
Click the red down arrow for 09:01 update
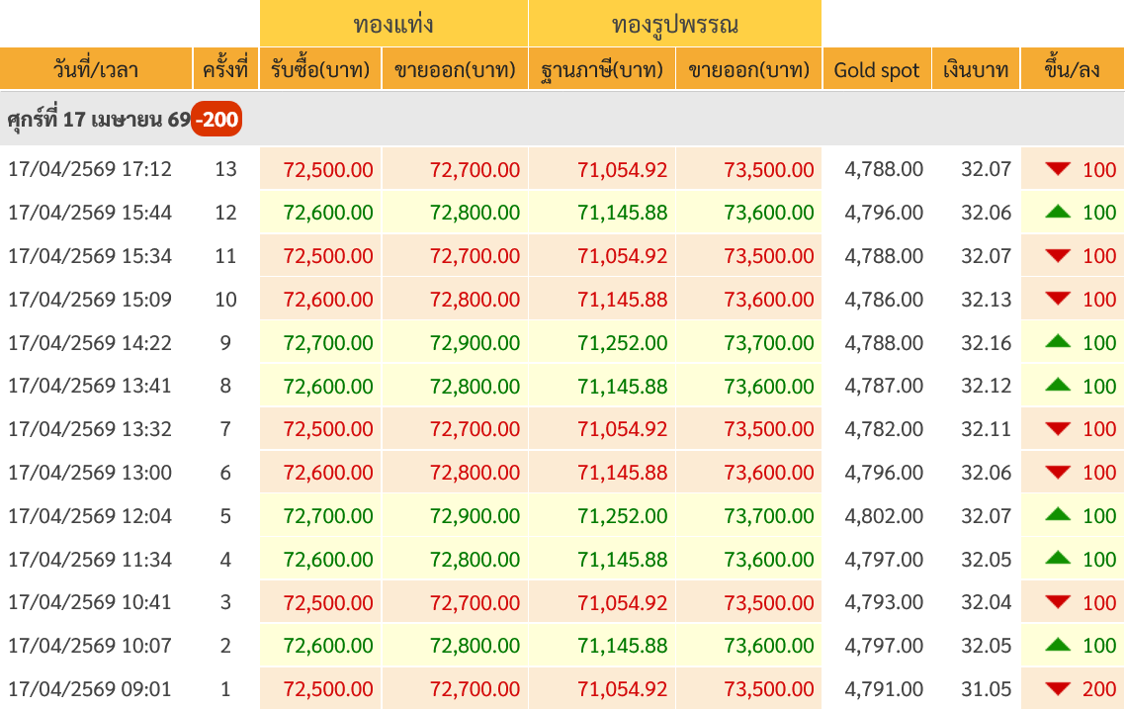pos(1058,688)
